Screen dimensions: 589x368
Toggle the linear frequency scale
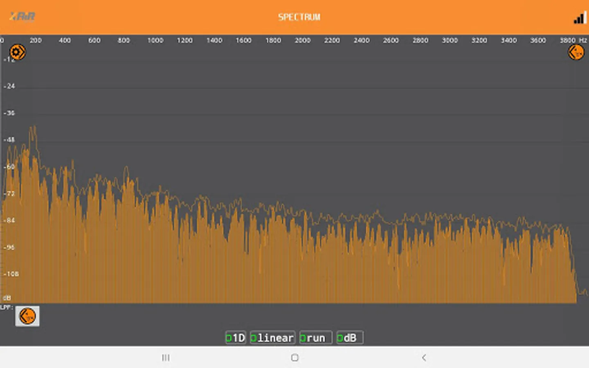click(x=272, y=338)
